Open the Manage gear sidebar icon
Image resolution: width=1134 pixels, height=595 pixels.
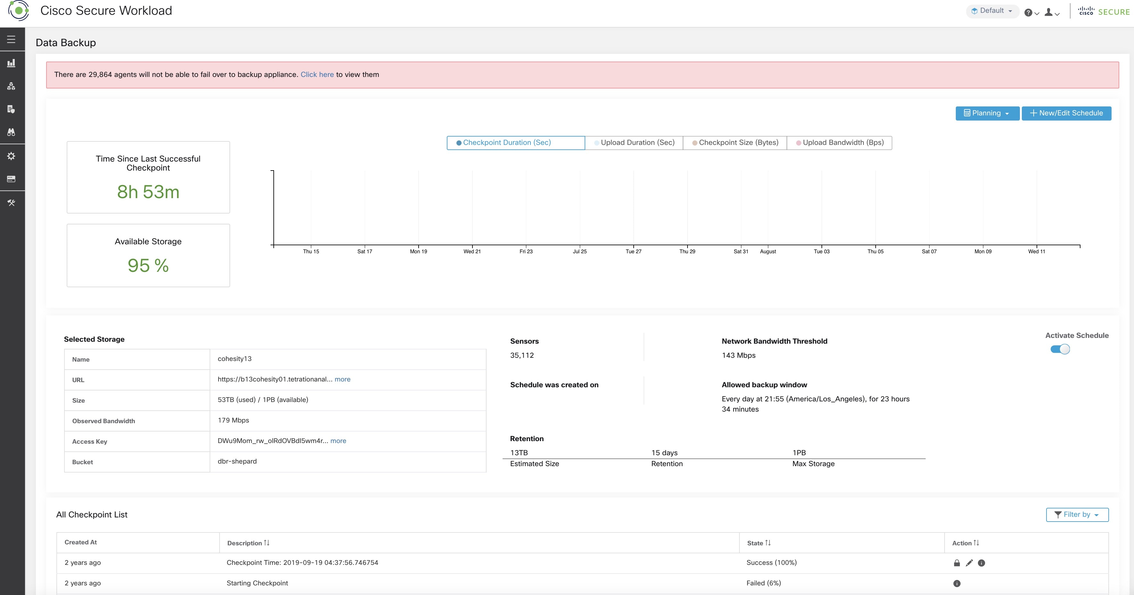12,156
